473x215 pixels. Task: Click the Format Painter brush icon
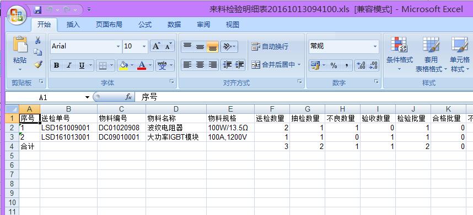[x=38, y=64]
